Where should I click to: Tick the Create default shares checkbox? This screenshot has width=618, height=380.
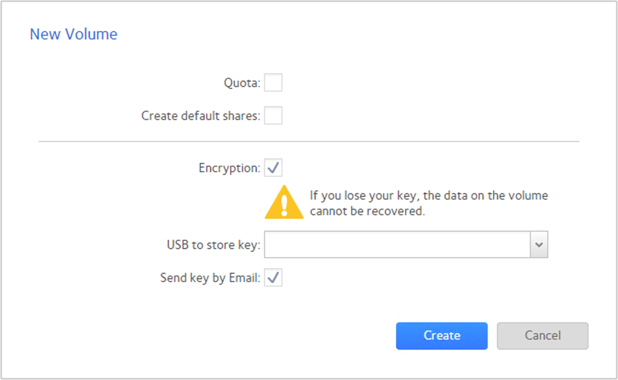coord(273,115)
